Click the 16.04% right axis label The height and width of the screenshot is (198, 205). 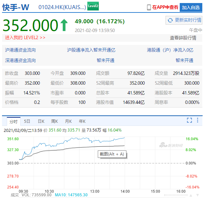[192, 139]
